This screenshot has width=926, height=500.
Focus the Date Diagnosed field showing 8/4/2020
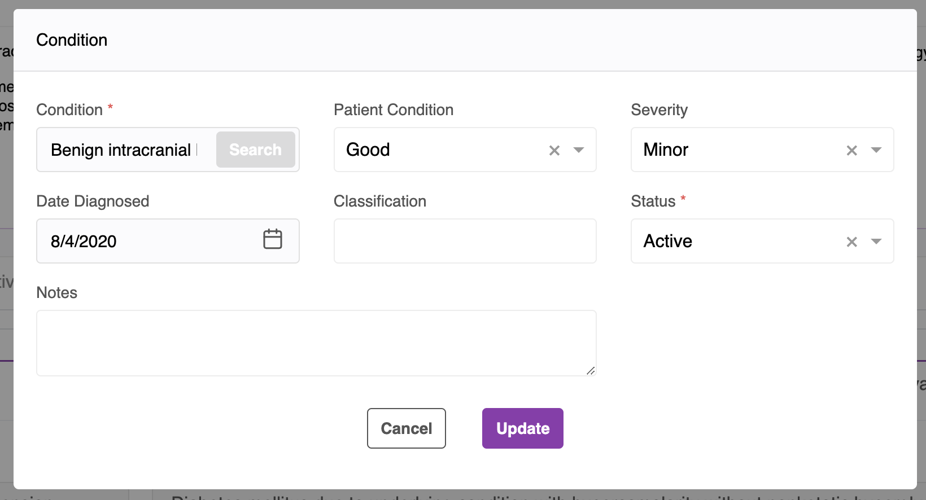pyautogui.click(x=147, y=242)
